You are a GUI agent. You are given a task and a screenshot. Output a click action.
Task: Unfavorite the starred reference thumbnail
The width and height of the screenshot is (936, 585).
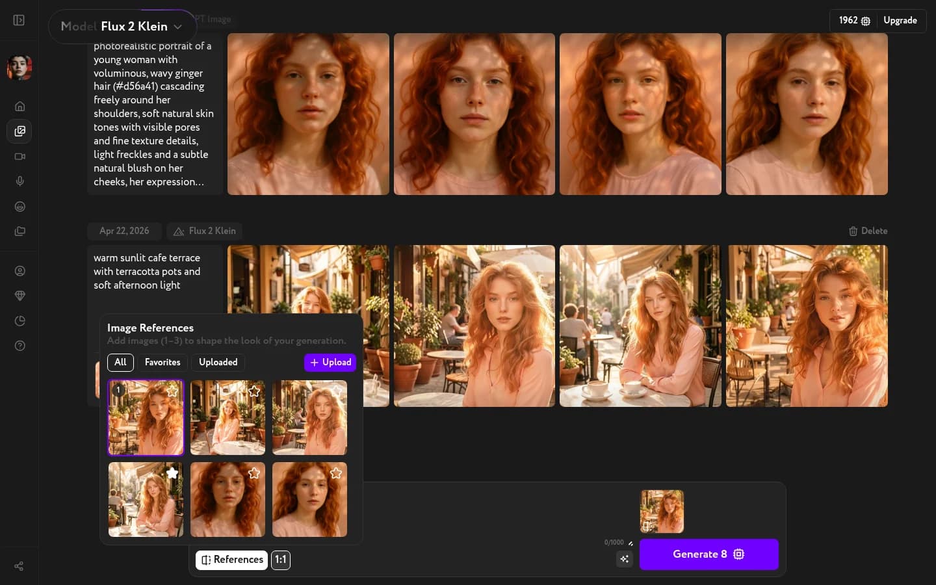pos(172,473)
